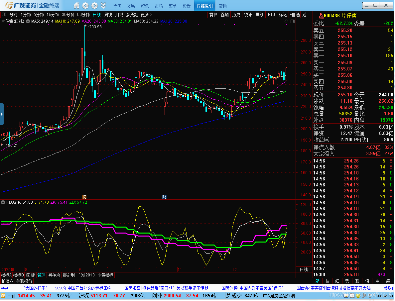This screenshot has width=395, height=301.
Task: Toggle the chart panel layout icon at top right
Action: 293,22
